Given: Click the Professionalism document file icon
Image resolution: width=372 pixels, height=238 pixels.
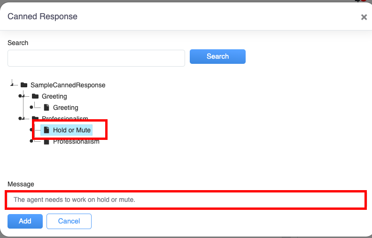Looking at the screenshot, I should click(x=46, y=141).
